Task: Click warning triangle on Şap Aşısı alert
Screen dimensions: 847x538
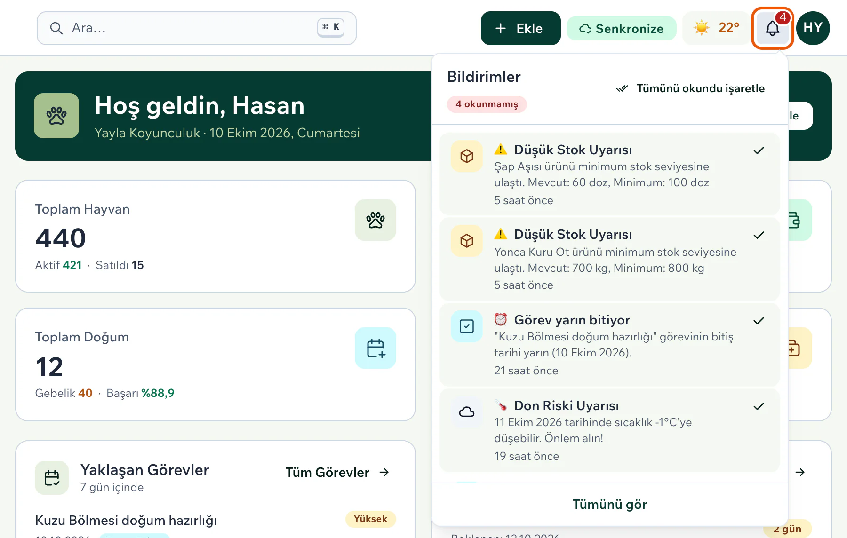Action: click(x=501, y=150)
